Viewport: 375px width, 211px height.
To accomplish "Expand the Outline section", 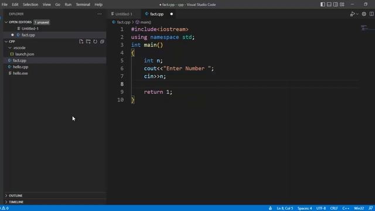I will [x=6, y=195].
